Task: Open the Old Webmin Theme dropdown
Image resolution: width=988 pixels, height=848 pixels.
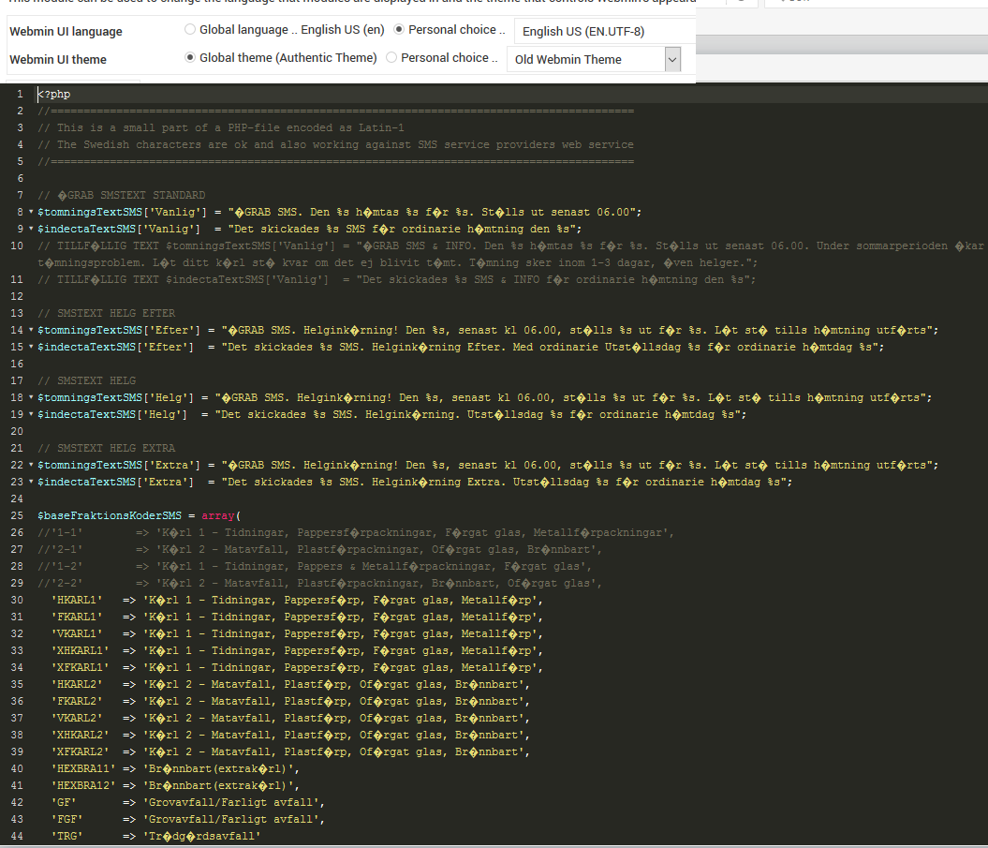Action: [x=594, y=59]
